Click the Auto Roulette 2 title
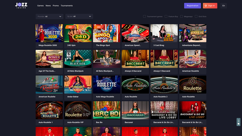 160,97
